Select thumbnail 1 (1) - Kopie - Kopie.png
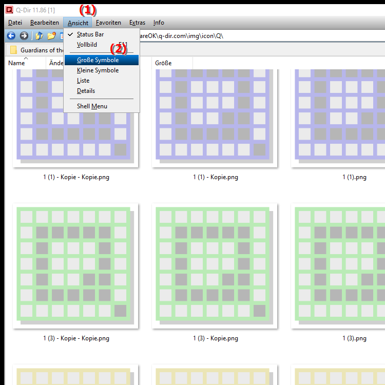Viewport: 385px width, 385px height. point(75,118)
